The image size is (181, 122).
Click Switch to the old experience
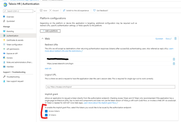coord(76,10)
